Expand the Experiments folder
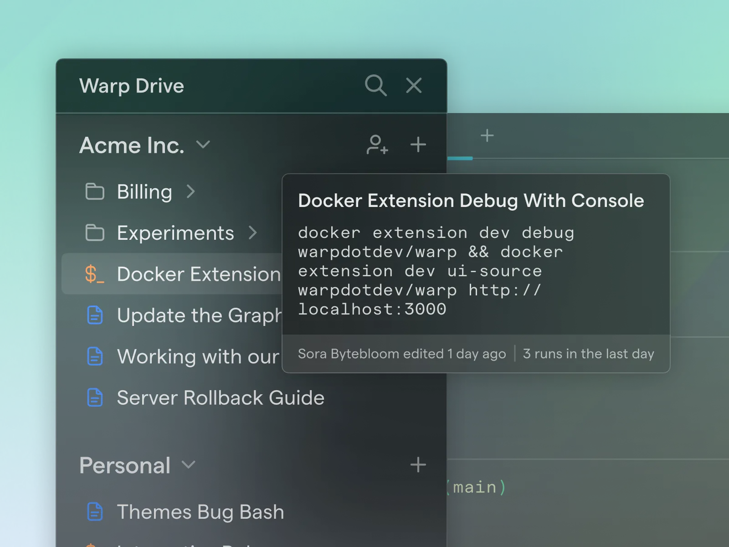Screen dimensions: 729x547 point(253,232)
